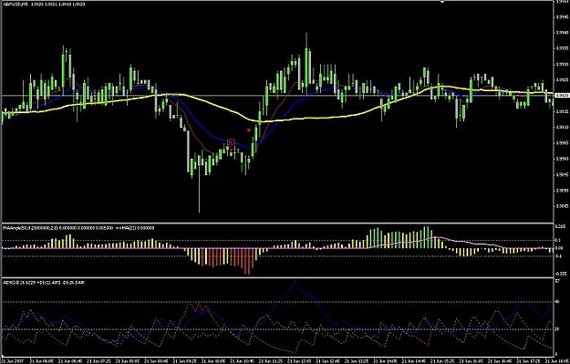
Task: Select the small solid red square marker
Action: 249,130
